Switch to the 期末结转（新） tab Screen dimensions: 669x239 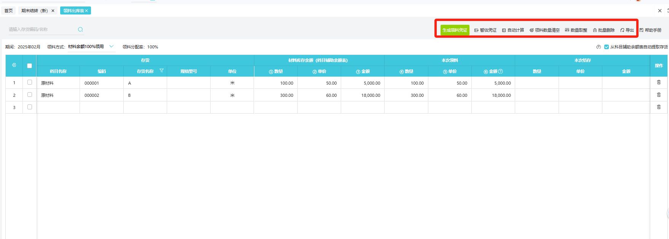click(35, 11)
